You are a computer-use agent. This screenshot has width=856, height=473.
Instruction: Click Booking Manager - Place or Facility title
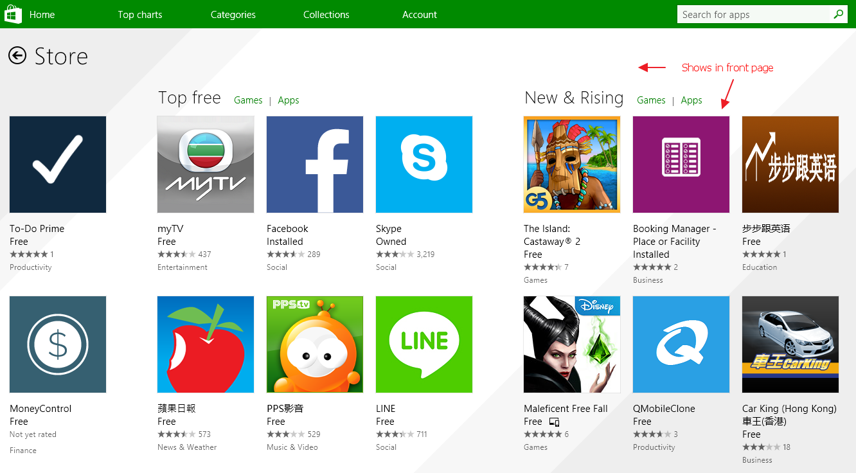674,235
